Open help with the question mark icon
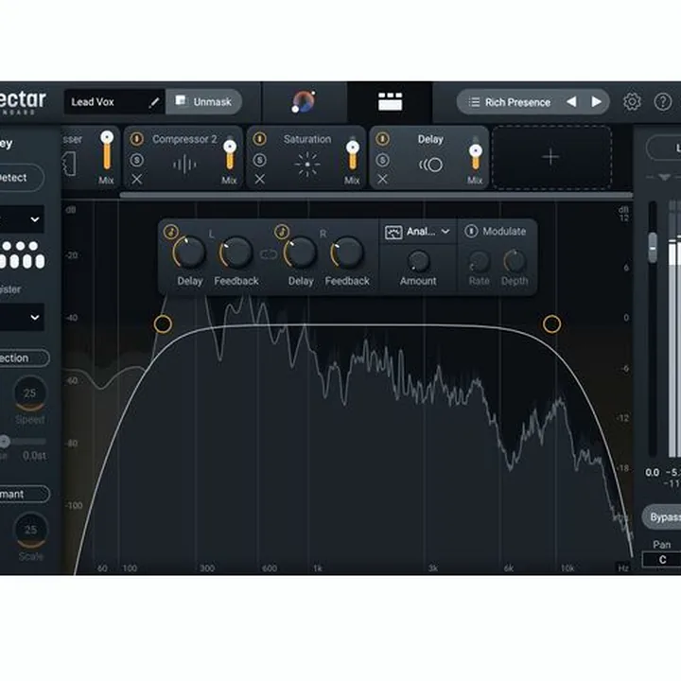 coord(663,102)
